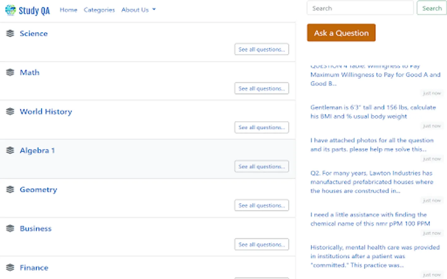This screenshot has height=279, width=447.
Task: See all questions under Geometry
Action: coord(261,205)
